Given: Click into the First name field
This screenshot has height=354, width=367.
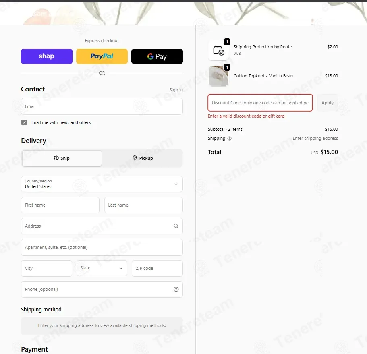Looking at the screenshot, I should tap(60, 205).
